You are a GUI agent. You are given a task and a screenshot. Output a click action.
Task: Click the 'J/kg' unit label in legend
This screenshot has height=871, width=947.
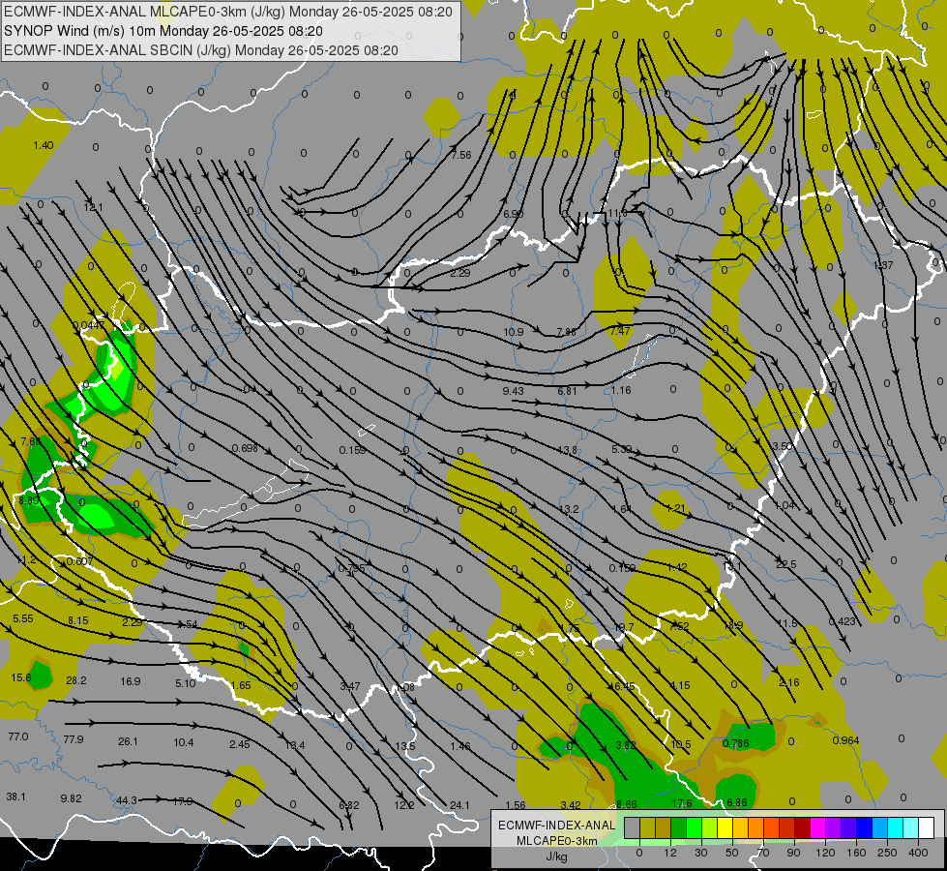[x=556, y=856]
